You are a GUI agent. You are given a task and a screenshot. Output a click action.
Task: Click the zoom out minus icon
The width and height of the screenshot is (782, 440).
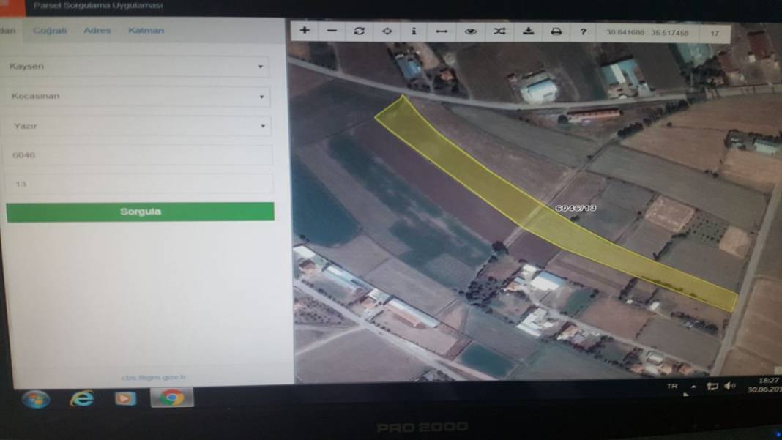point(332,31)
